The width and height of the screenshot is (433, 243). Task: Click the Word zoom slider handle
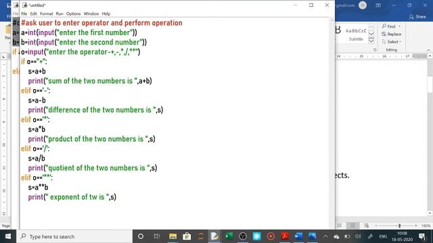point(399,225)
